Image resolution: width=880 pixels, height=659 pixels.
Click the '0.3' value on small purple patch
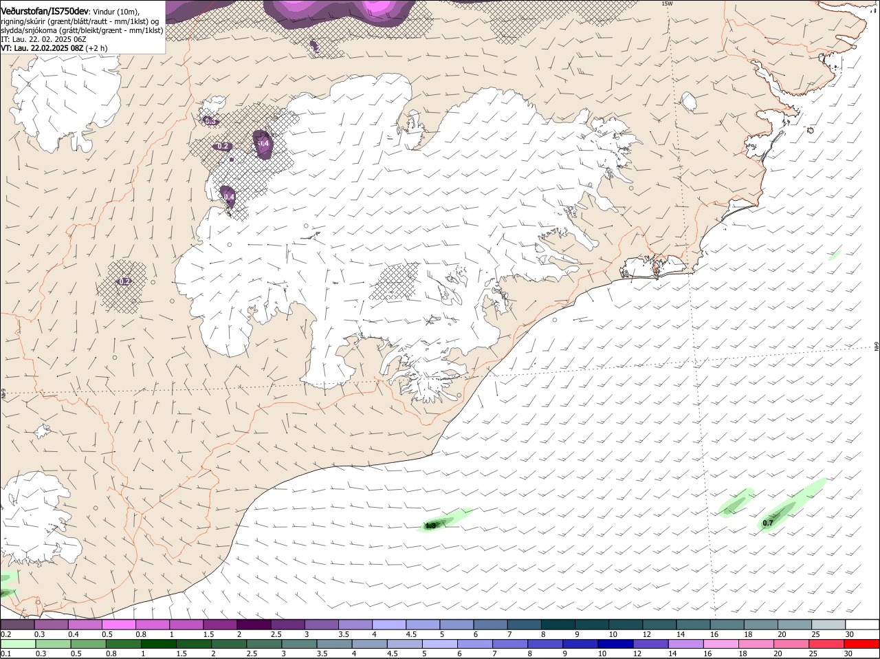pyautogui.click(x=210, y=121)
